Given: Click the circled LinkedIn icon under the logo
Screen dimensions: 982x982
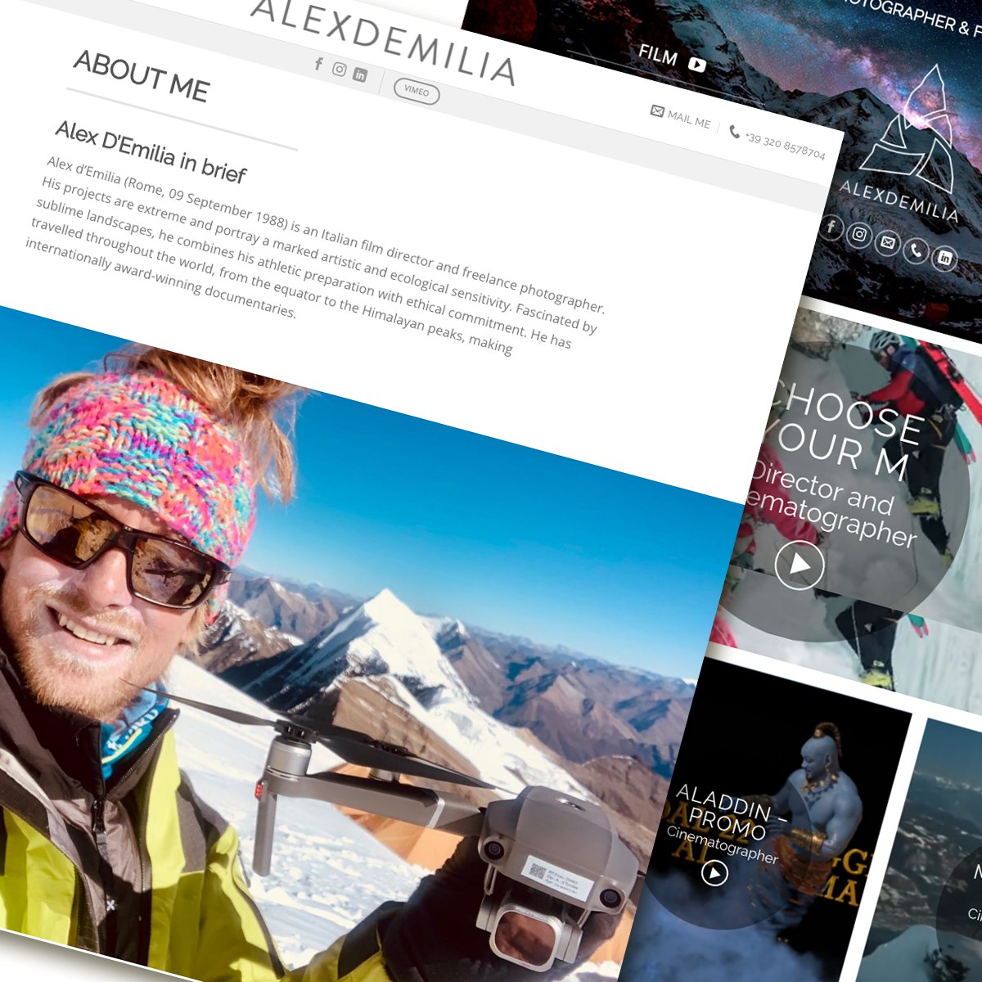Looking at the screenshot, I should point(944,258).
